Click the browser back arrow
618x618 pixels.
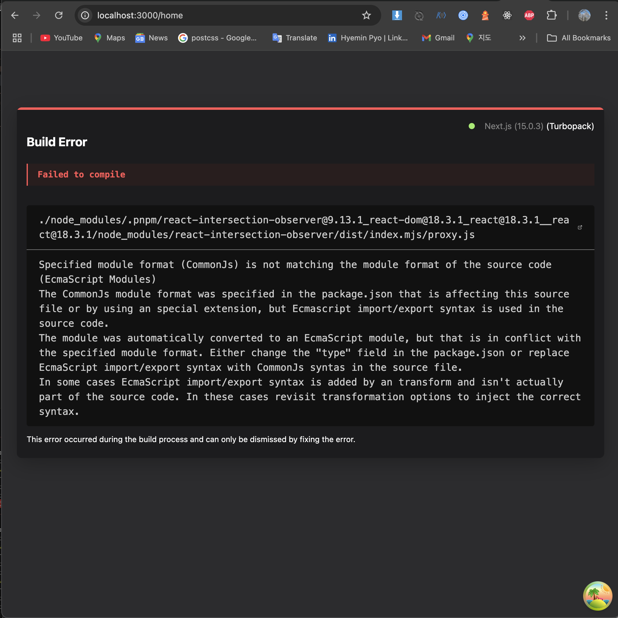coord(15,15)
